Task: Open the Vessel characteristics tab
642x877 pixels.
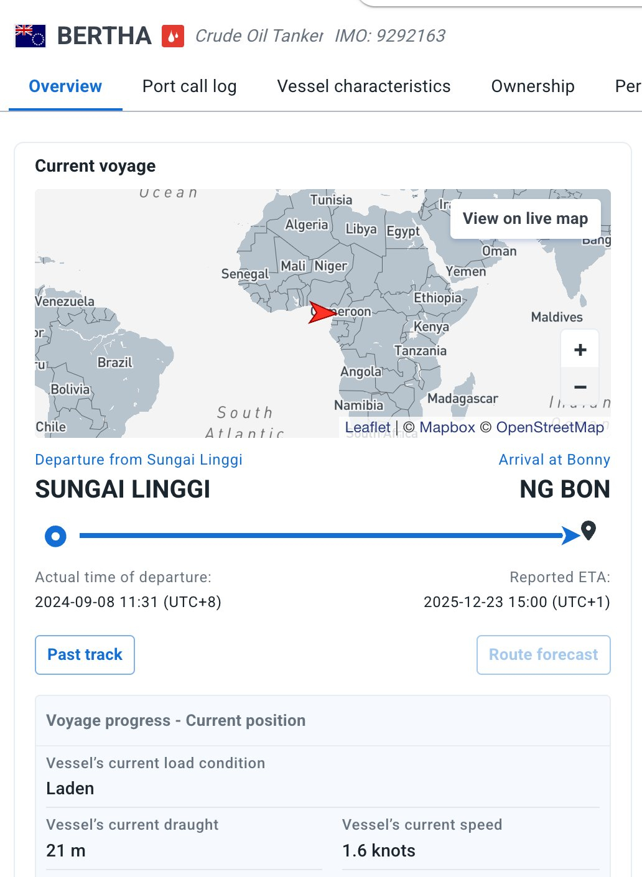Action: click(363, 86)
